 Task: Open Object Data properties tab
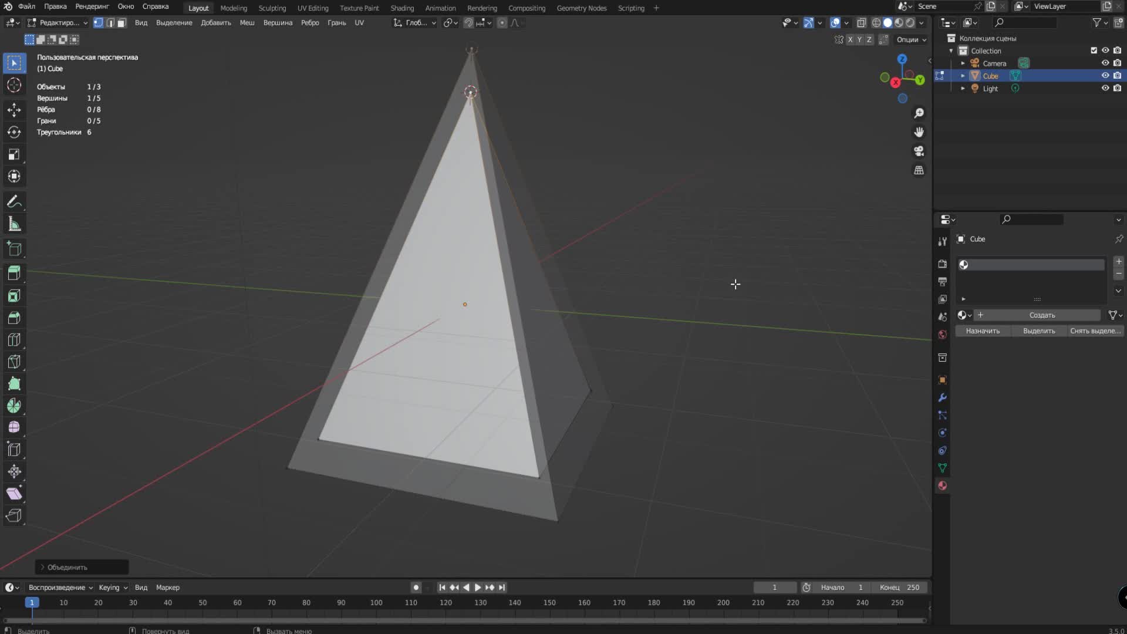[942, 468]
